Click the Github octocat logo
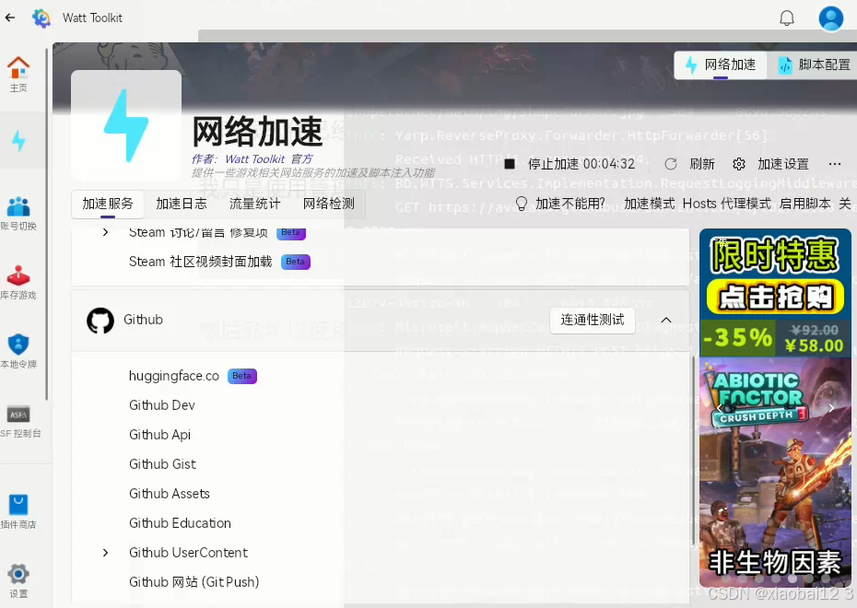 click(100, 321)
